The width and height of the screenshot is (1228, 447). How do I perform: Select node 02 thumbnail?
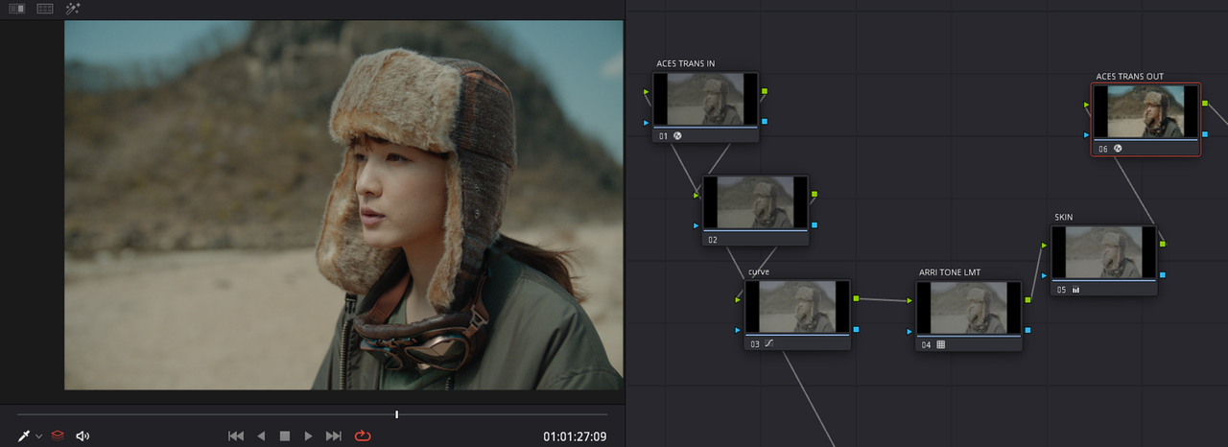click(x=755, y=202)
